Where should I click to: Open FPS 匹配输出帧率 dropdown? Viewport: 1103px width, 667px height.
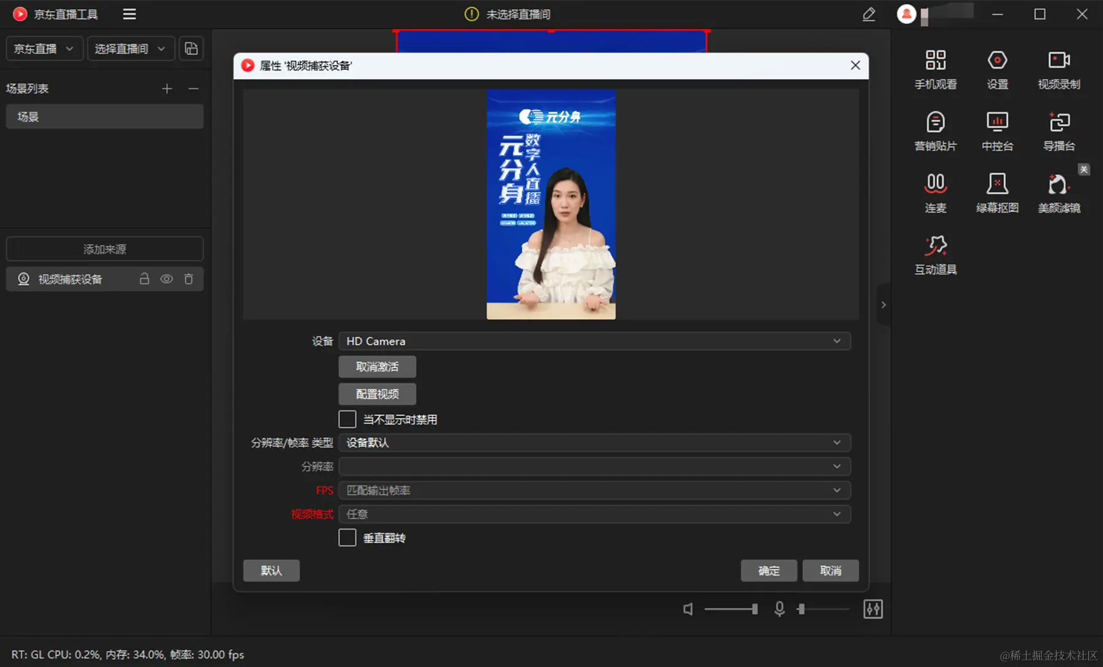(x=594, y=490)
